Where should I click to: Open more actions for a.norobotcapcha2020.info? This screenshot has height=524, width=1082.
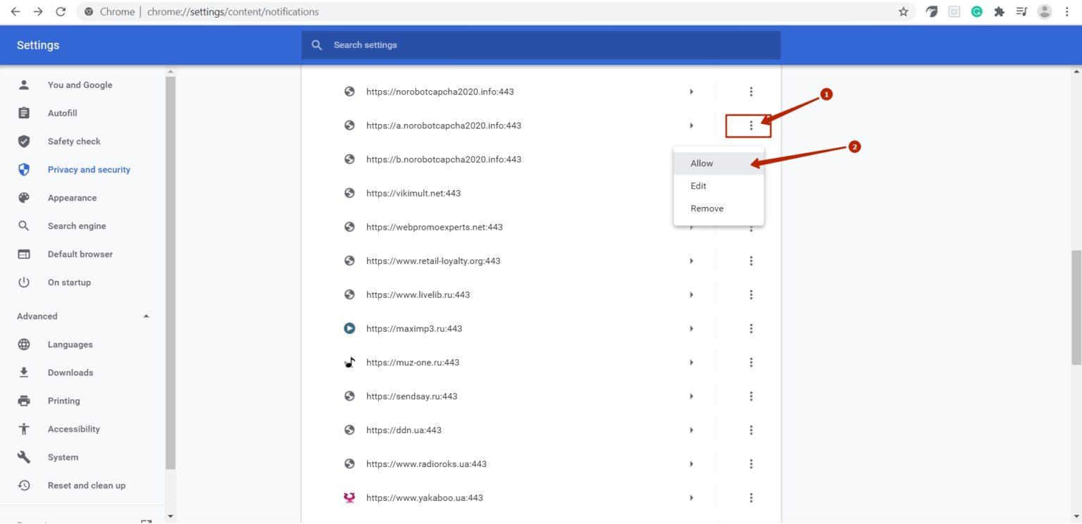click(x=751, y=125)
